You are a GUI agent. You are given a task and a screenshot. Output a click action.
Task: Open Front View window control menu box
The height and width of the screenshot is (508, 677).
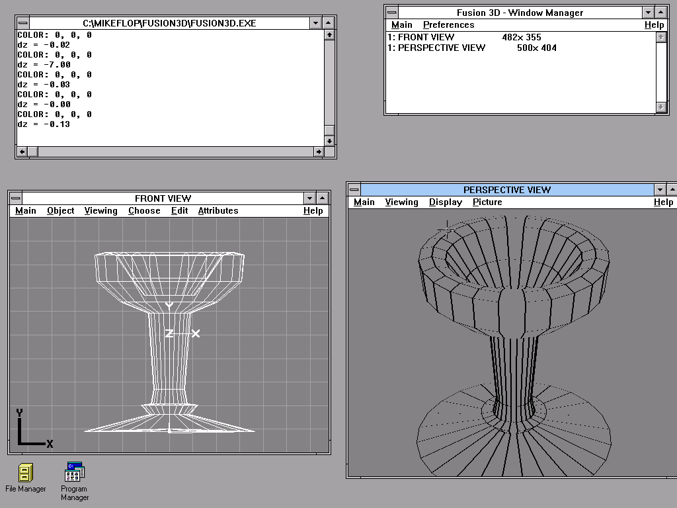[16, 198]
